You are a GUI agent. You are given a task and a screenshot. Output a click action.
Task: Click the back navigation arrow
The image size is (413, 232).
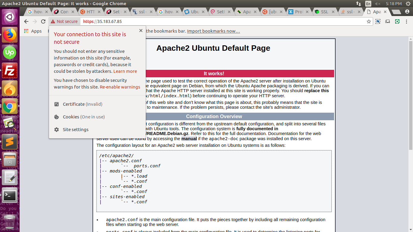tap(26, 21)
